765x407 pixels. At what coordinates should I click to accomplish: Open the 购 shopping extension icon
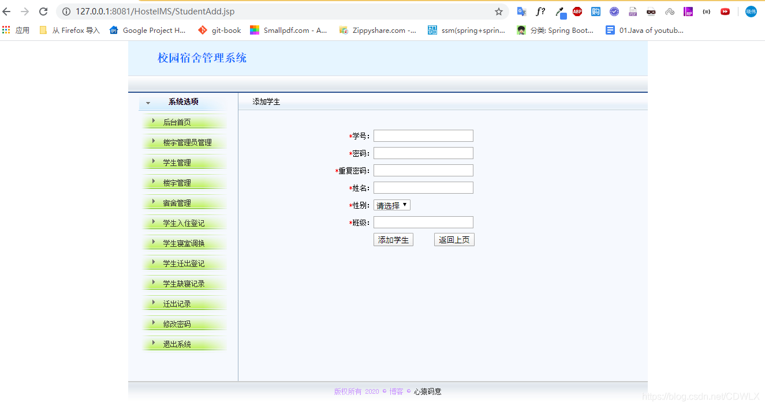[596, 11]
